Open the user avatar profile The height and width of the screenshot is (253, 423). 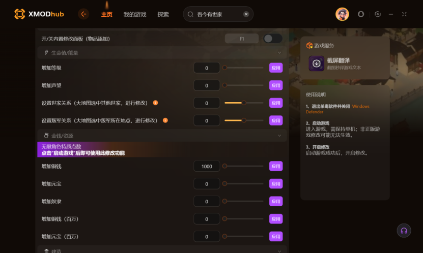pos(342,14)
